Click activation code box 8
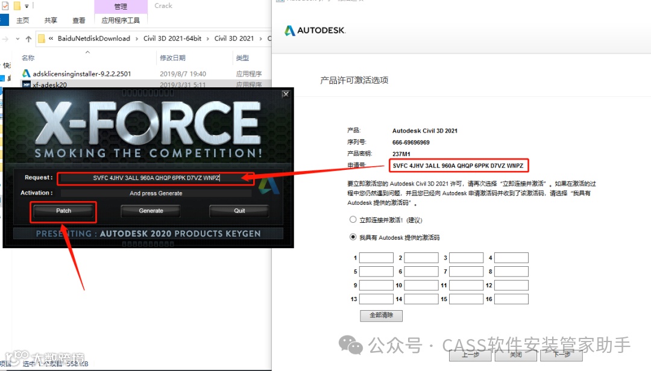 [511, 272]
